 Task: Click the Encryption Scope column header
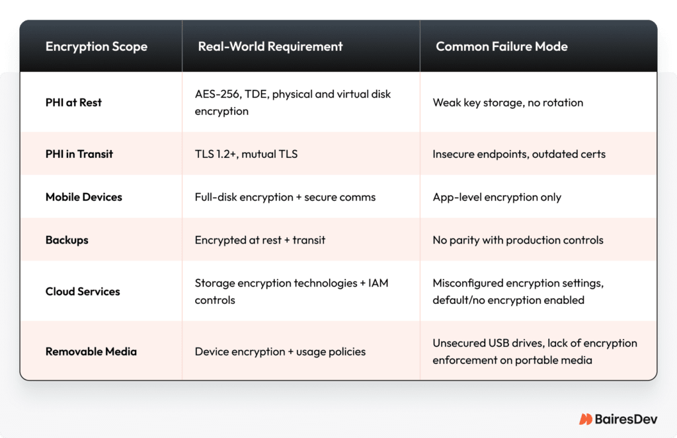coord(97,46)
